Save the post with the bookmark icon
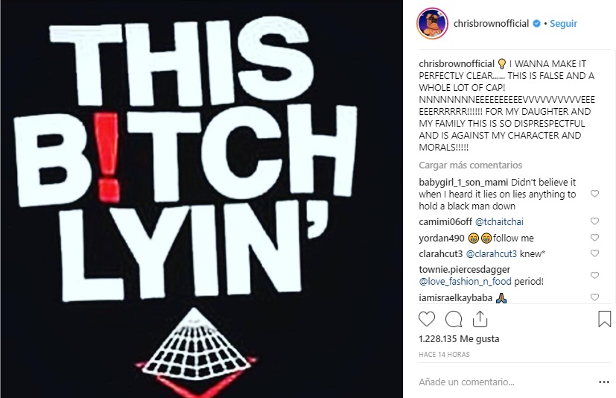 pos(604,319)
